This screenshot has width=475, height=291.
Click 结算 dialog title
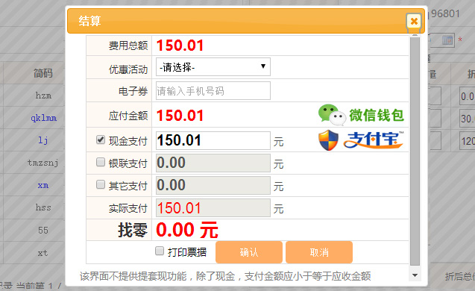pos(89,21)
